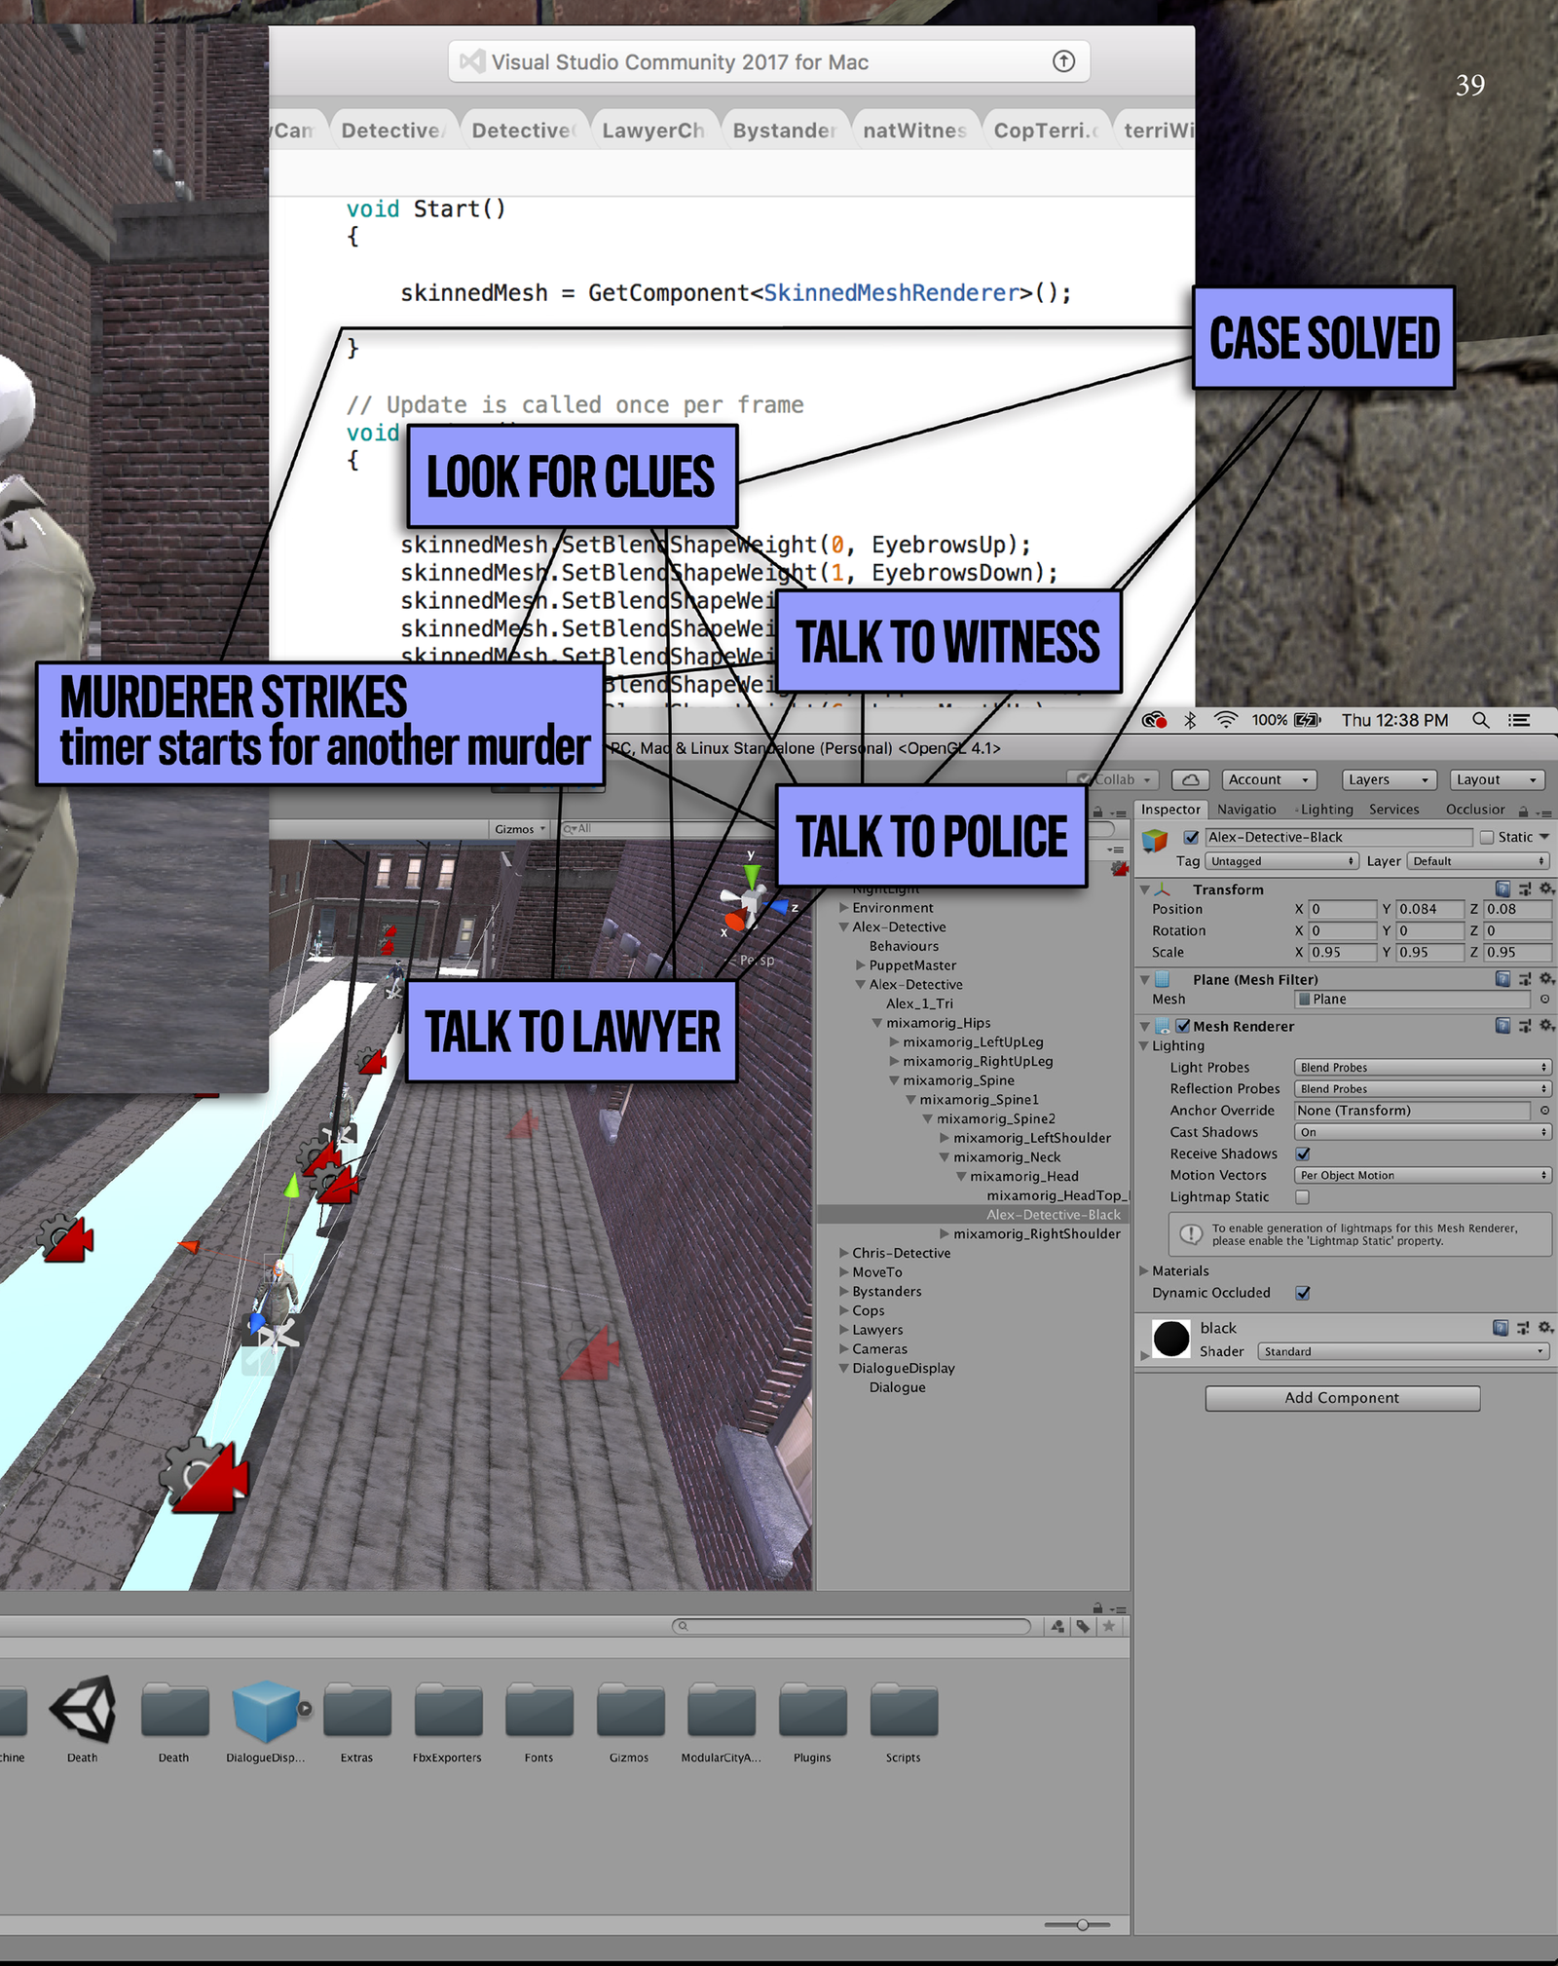Open the Cast Shadows dropdown
Screen dimensions: 1558x1966
pyautogui.click(x=1422, y=1132)
